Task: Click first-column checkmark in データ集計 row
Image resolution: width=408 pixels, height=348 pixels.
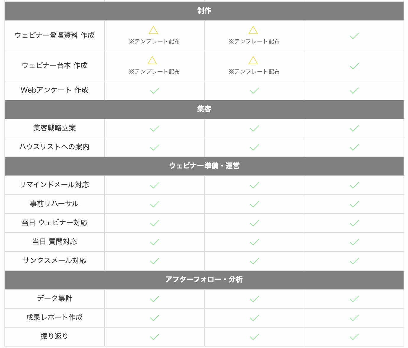Action: [x=155, y=299]
